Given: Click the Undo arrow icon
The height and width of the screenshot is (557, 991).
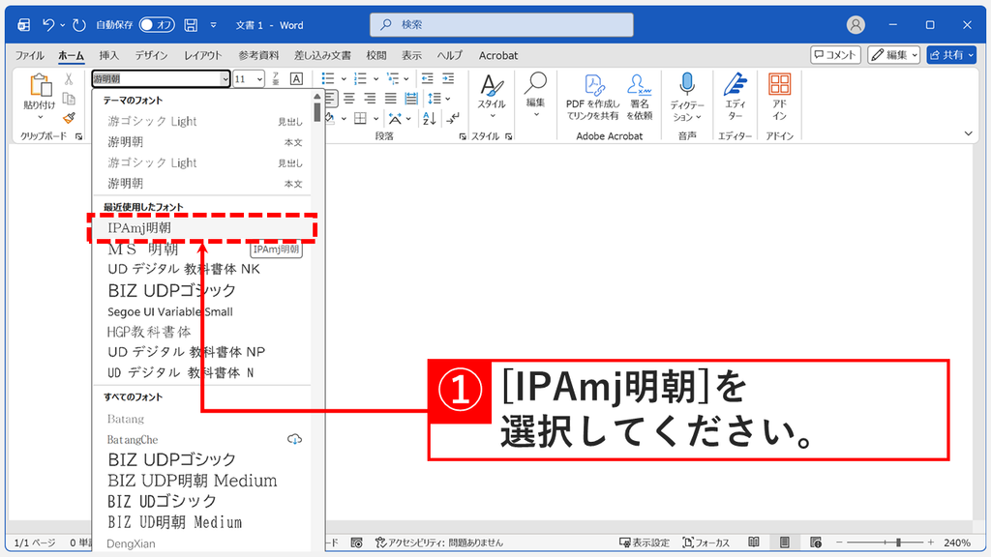Looking at the screenshot, I should [x=48, y=24].
